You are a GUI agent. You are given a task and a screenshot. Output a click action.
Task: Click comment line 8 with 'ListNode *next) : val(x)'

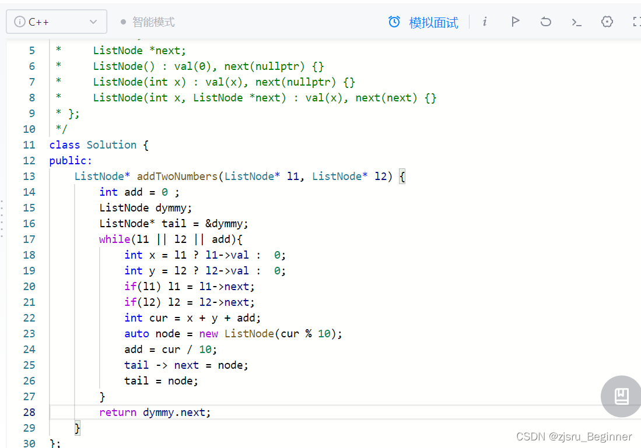(264, 98)
